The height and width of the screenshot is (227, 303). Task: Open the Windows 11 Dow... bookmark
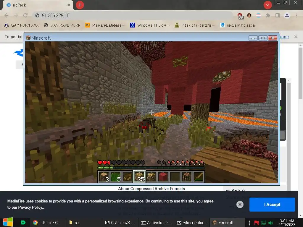click(150, 25)
